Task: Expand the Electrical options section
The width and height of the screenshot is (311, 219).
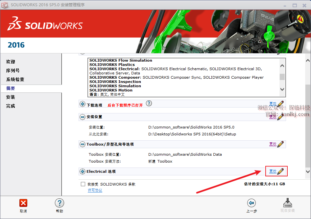Action: [83, 171]
